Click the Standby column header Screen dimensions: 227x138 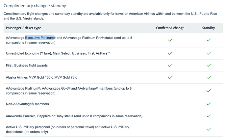click(208, 28)
